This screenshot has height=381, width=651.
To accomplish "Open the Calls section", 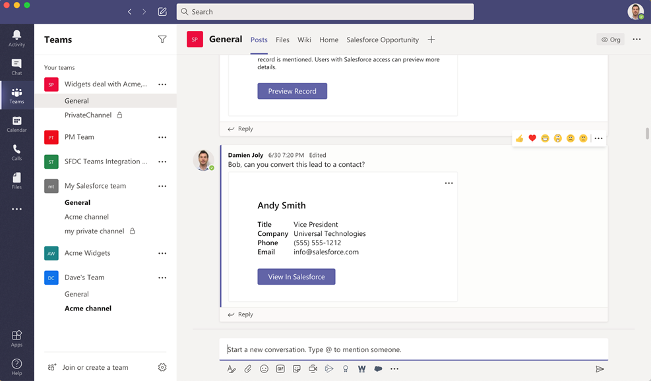I will (x=16, y=152).
